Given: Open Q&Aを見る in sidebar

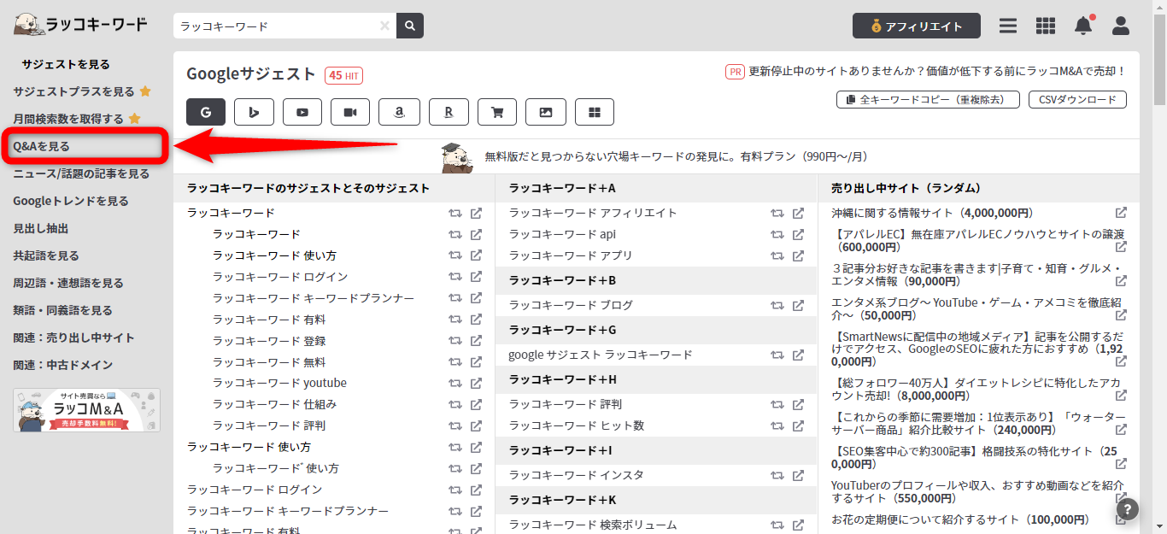Looking at the screenshot, I should [41, 146].
